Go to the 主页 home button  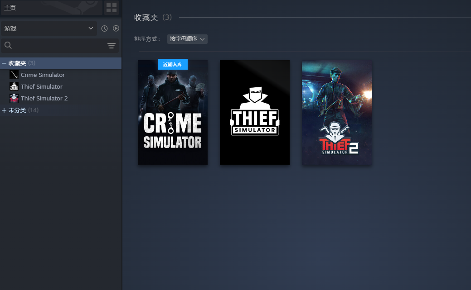[52, 8]
